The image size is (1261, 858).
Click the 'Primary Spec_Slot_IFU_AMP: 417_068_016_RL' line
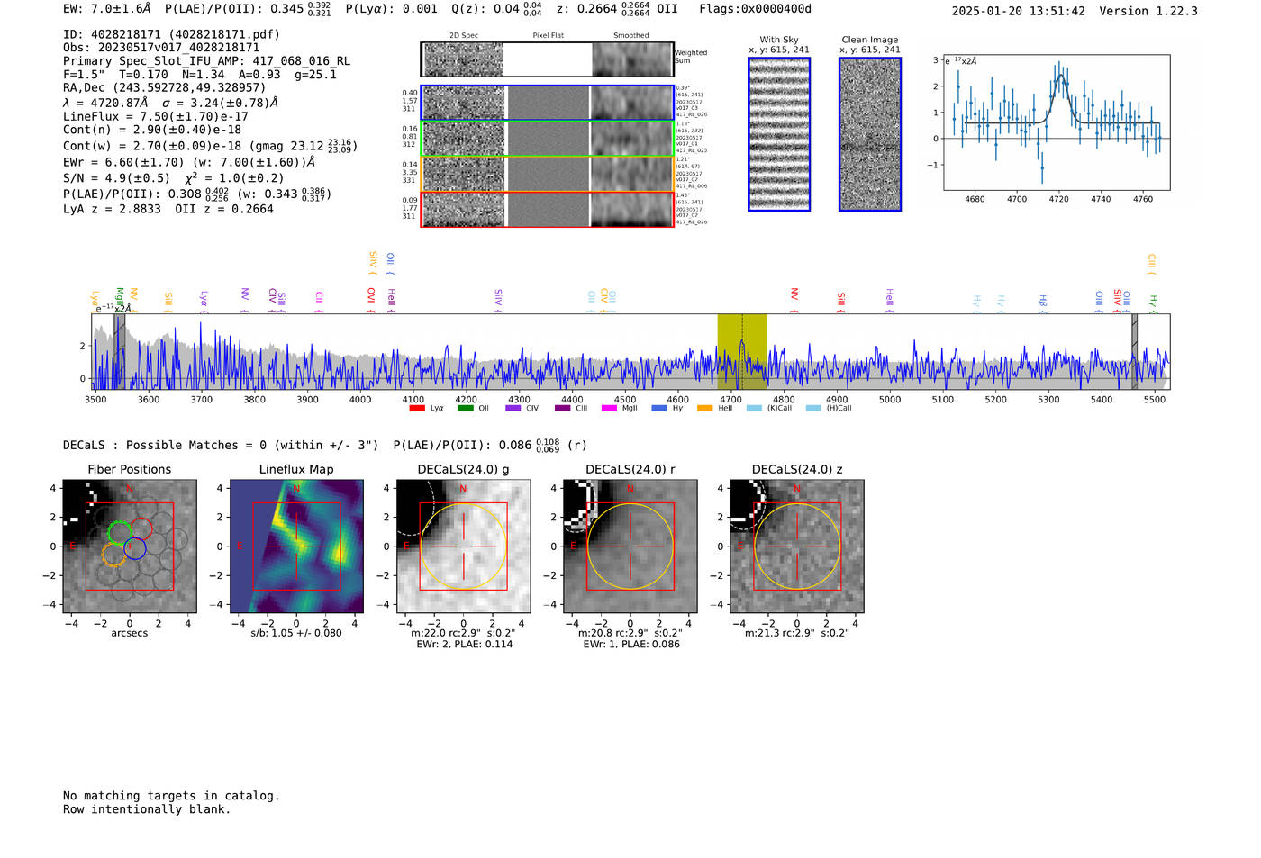pos(206,60)
